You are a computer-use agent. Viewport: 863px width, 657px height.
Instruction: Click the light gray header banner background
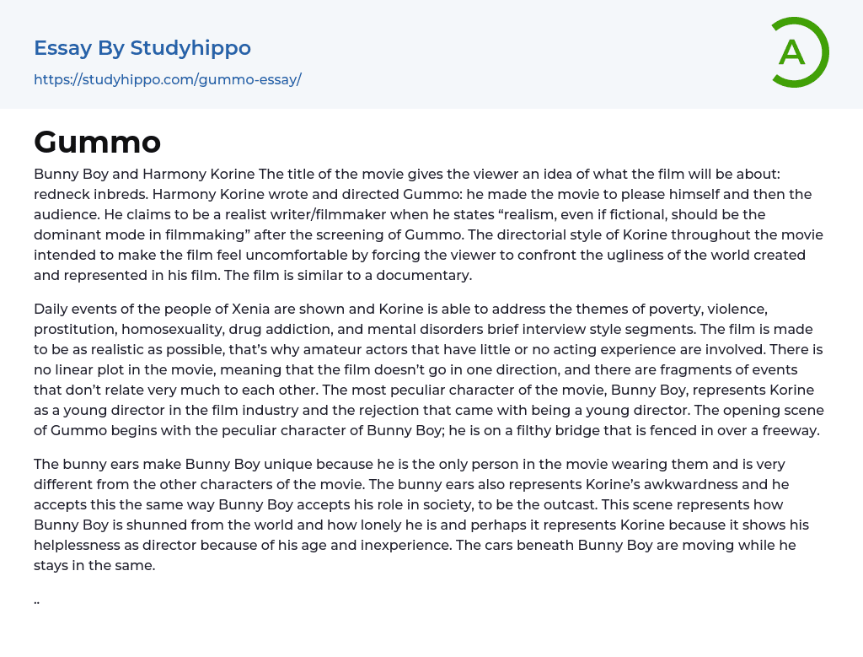pos(506,52)
